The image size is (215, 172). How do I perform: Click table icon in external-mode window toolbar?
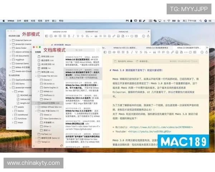(x=136, y=36)
